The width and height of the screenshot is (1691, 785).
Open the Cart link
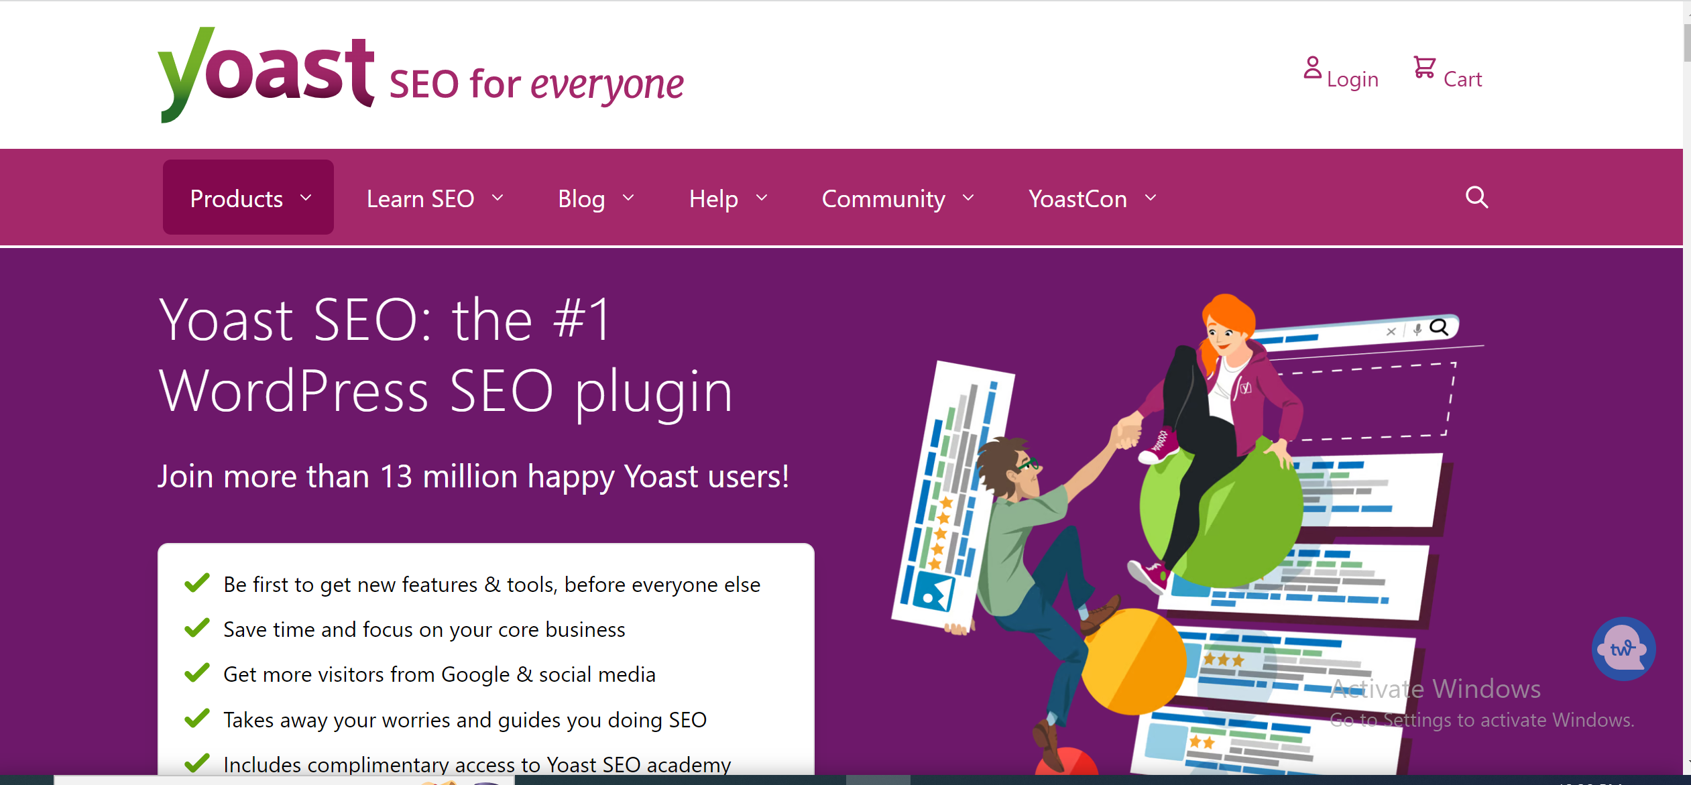[1462, 79]
